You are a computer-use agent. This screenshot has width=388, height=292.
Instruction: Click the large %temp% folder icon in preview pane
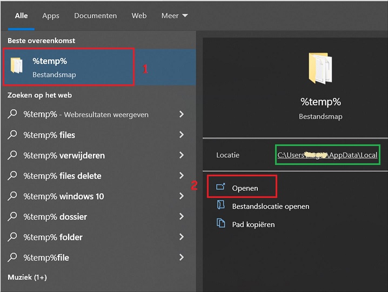pos(320,68)
